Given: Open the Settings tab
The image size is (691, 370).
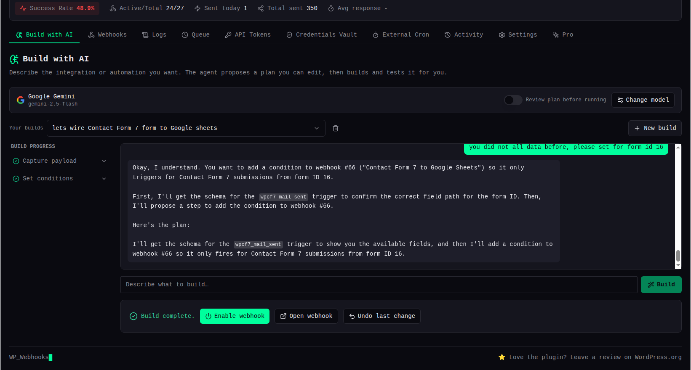Looking at the screenshot, I should pyautogui.click(x=518, y=35).
